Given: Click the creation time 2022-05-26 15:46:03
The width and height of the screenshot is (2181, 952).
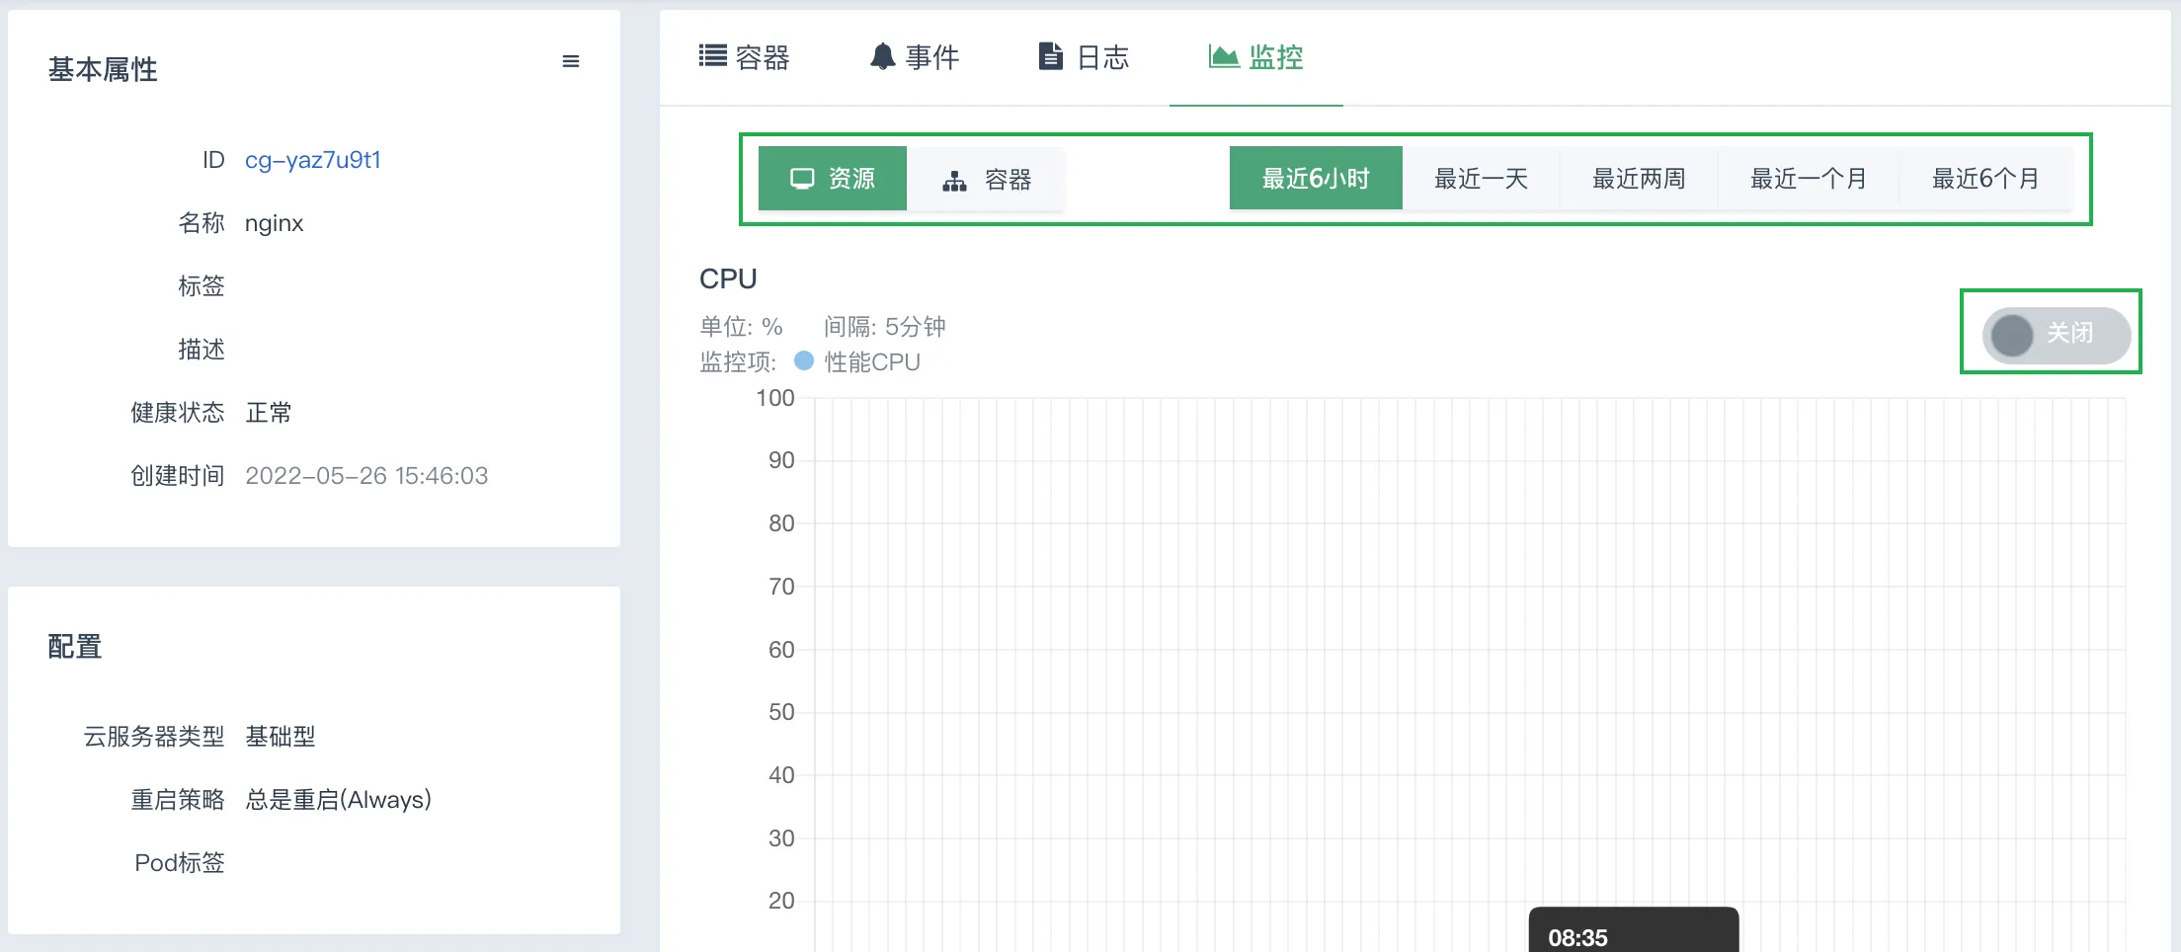Looking at the screenshot, I should [x=366, y=476].
